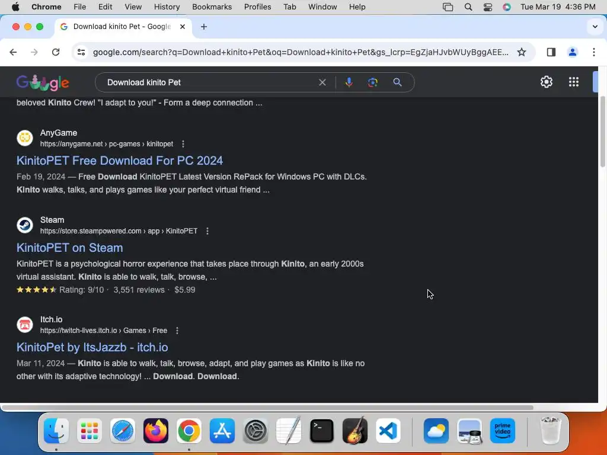607x455 pixels.
Task: Launch Safari from the Dock
Action: pos(123,431)
